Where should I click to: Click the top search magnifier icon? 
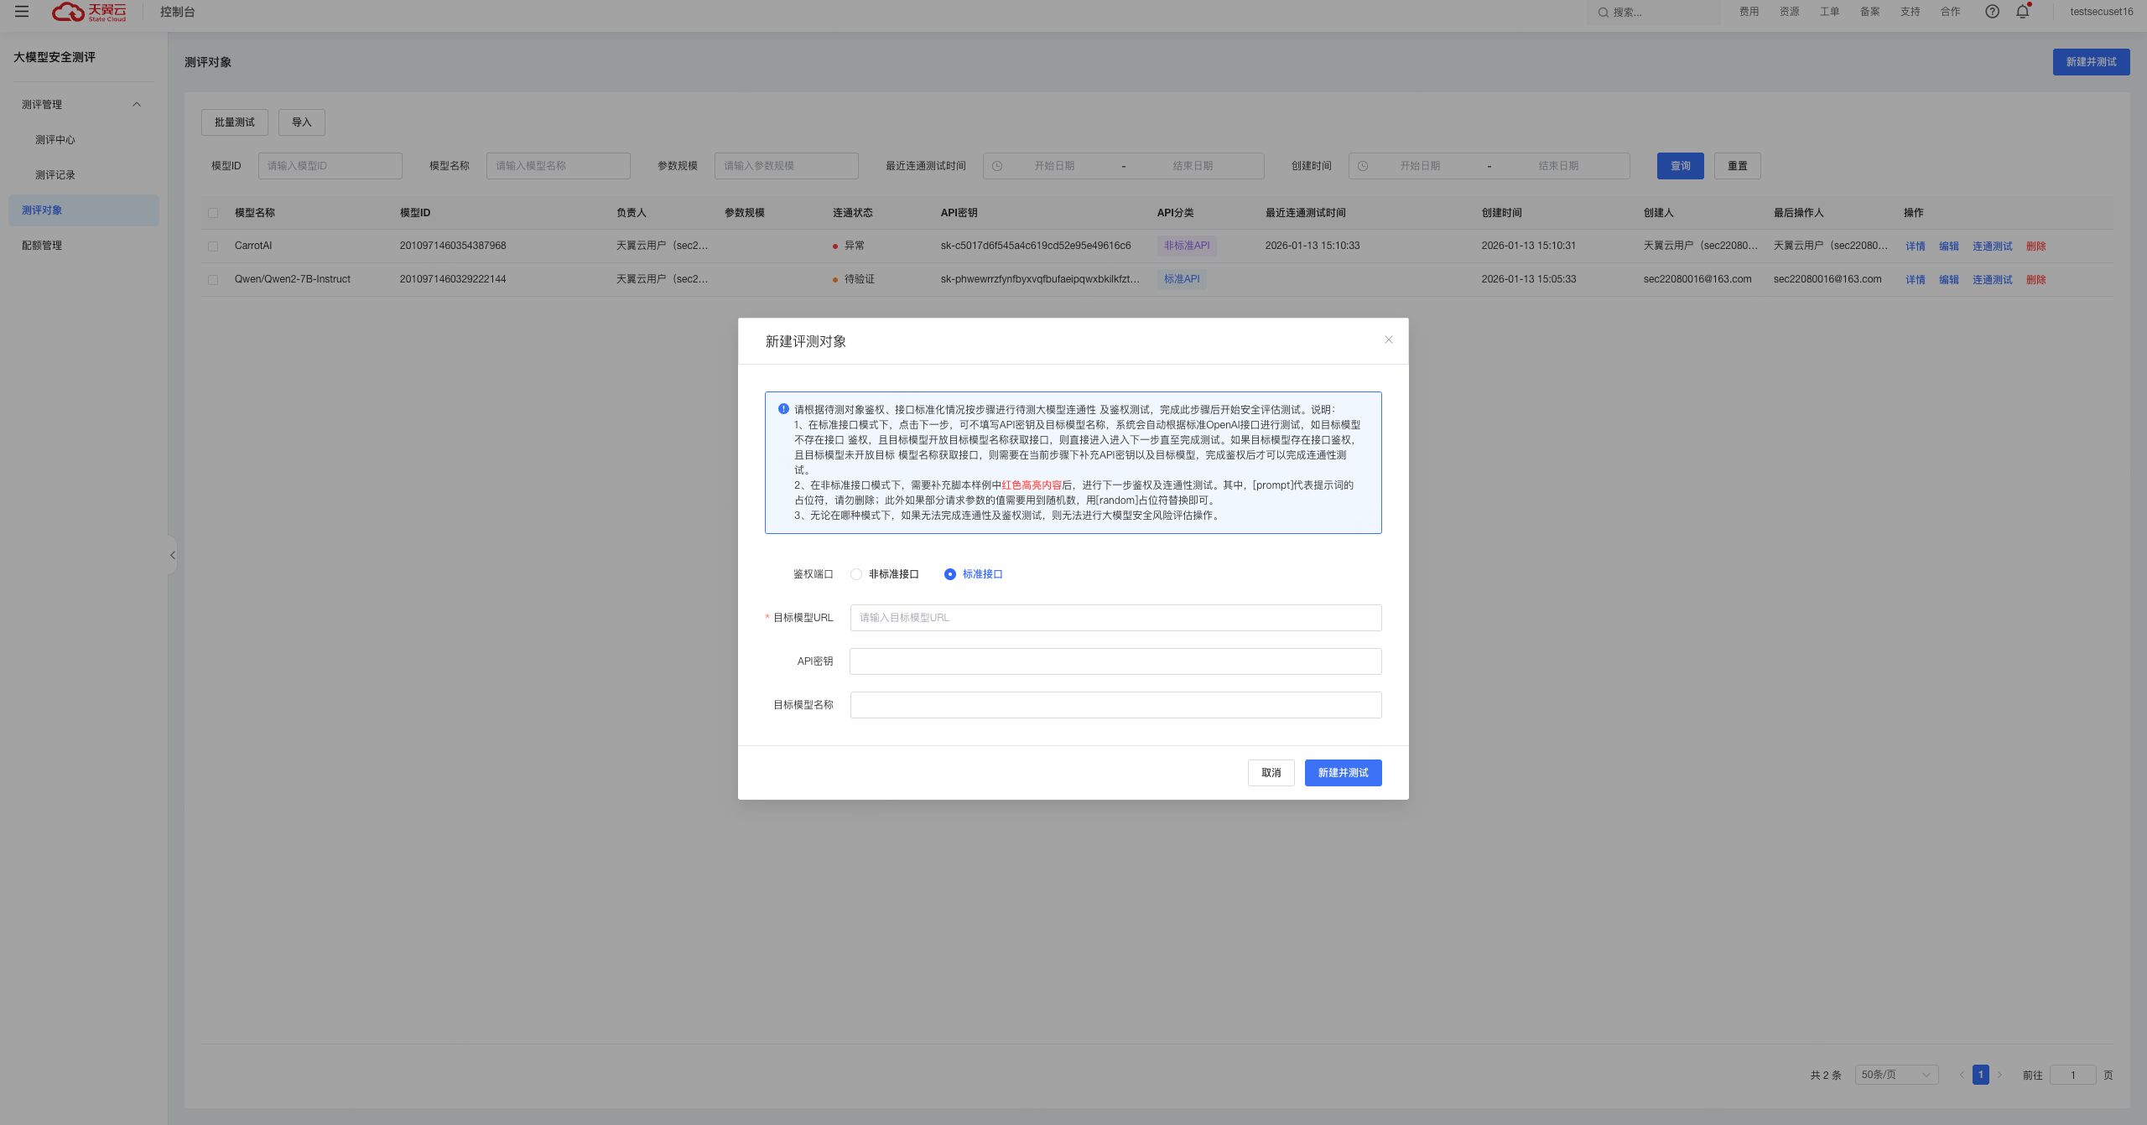pos(1603,13)
